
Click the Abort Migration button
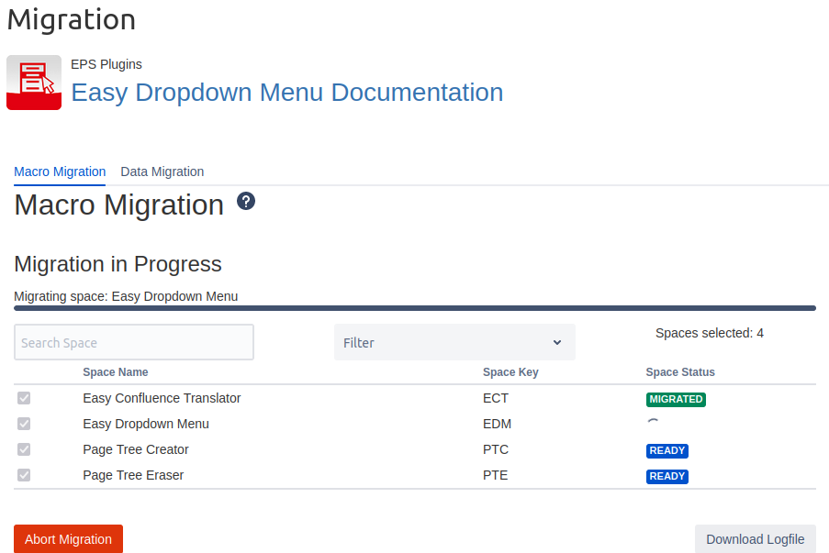click(68, 539)
